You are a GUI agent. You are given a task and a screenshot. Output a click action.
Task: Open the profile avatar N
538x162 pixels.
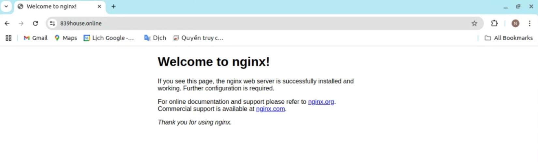click(516, 23)
